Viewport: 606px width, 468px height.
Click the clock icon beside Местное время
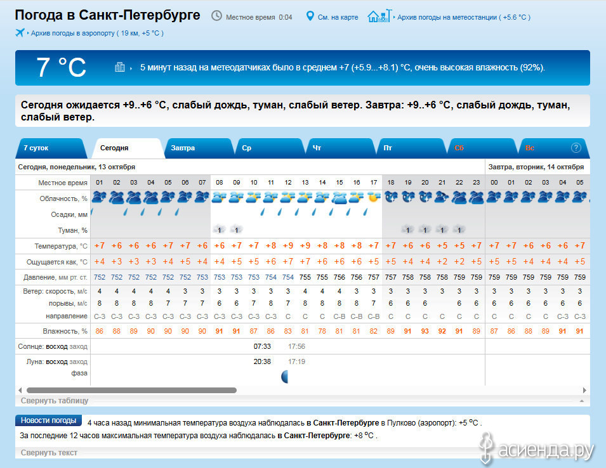(x=216, y=16)
